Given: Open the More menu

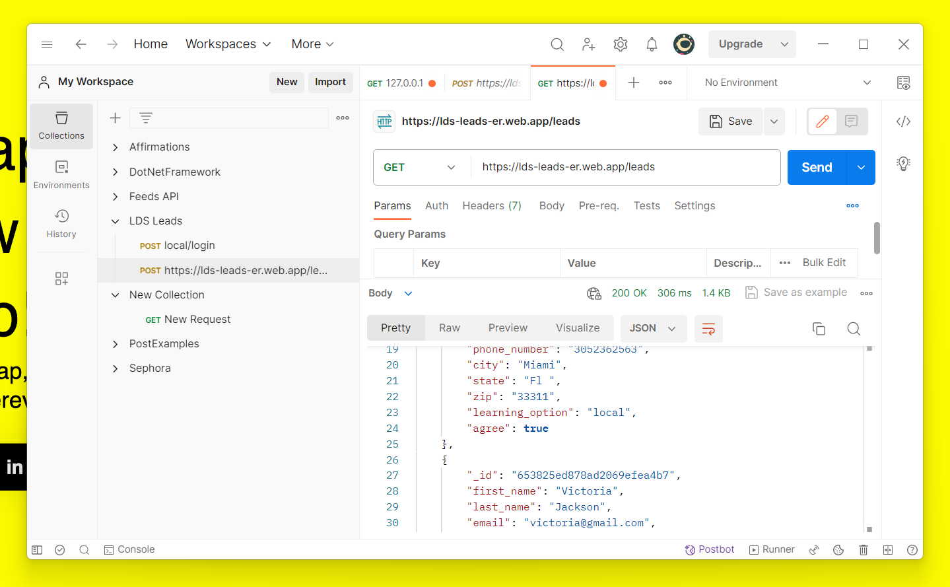Looking at the screenshot, I should click(x=313, y=44).
